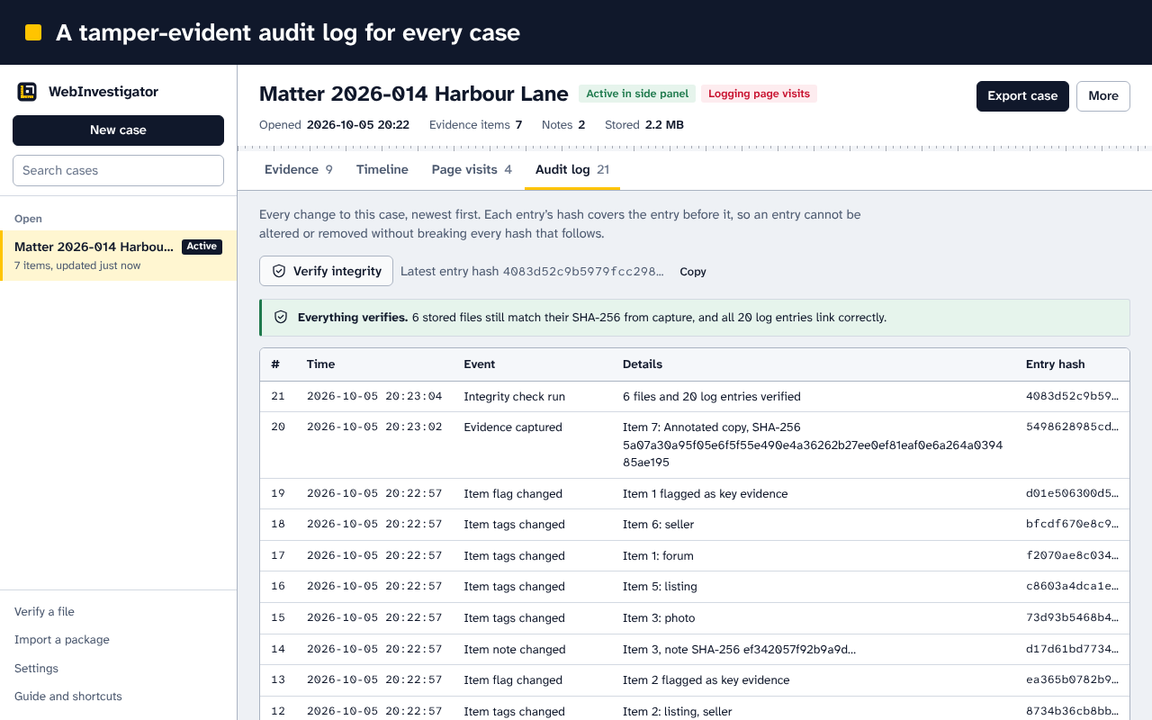Open the More menu

tap(1103, 96)
